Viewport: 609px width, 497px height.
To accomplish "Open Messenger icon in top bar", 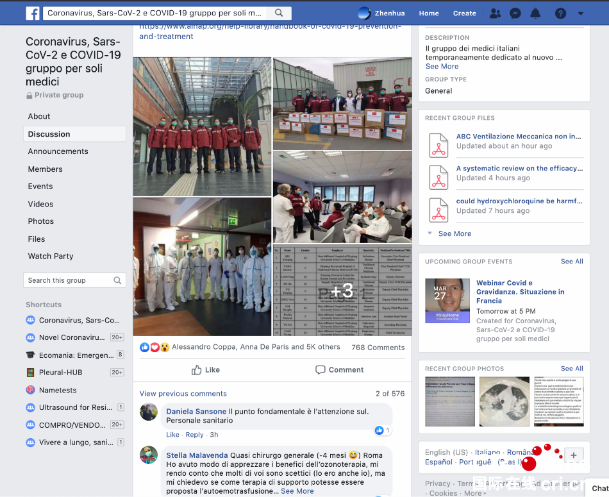I will tap(515, 13).
